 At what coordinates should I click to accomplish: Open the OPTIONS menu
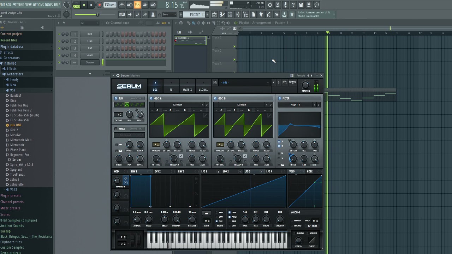click(x=38, y=5)
